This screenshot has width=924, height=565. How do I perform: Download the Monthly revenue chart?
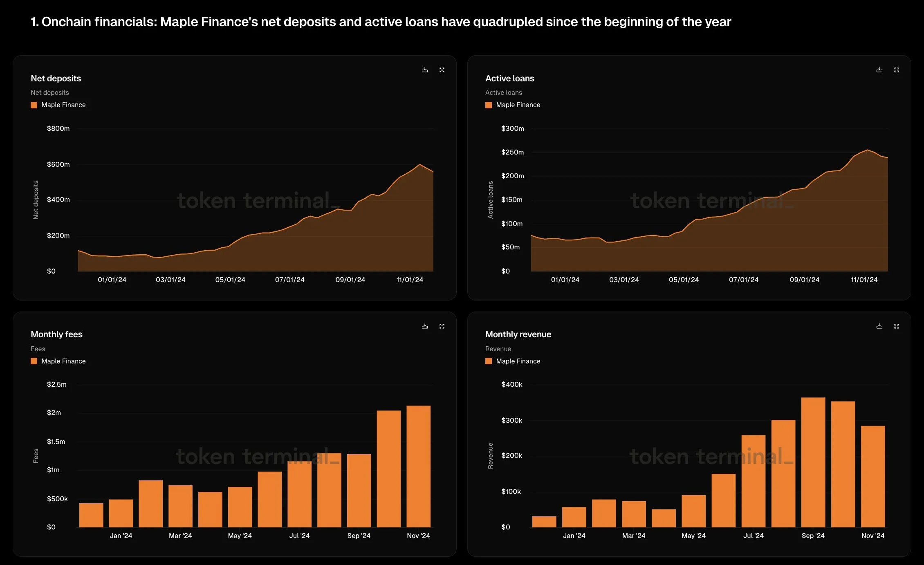click(x=879, y=326)
